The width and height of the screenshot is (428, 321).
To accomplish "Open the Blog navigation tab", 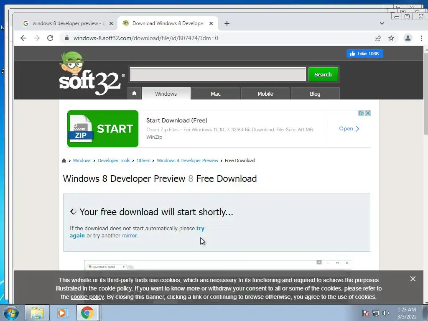I will point(315,94).
